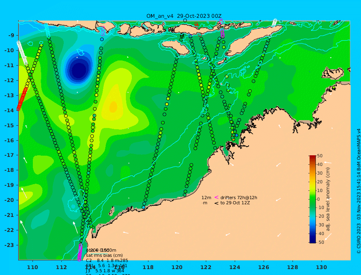Click the longitude label '128'
This screenshot has height=275, width=361.
pos(293,267)
